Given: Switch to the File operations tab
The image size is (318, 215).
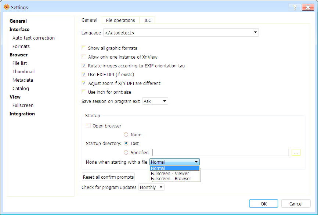Looking at the screenshot, I should [120, 21].
